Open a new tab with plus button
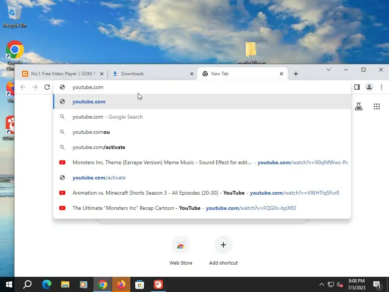The width and height of the screenshot is (389, 292). point(296,74)
